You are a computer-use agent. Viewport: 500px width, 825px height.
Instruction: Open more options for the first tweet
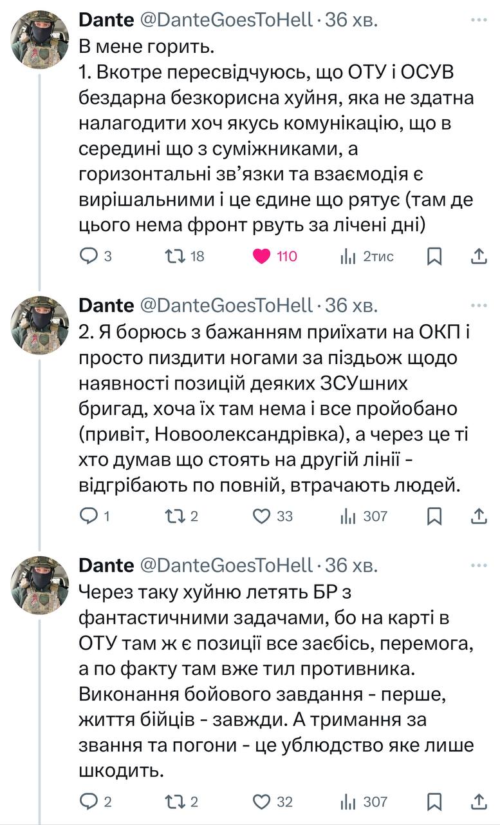(479, 21)
